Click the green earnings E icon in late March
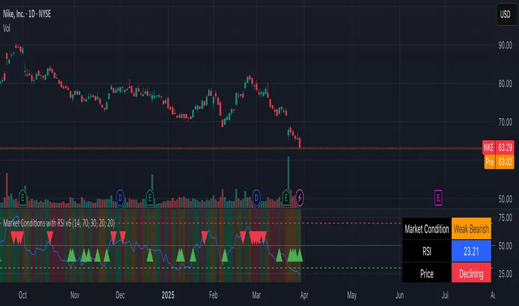 [x=286, y=198]
